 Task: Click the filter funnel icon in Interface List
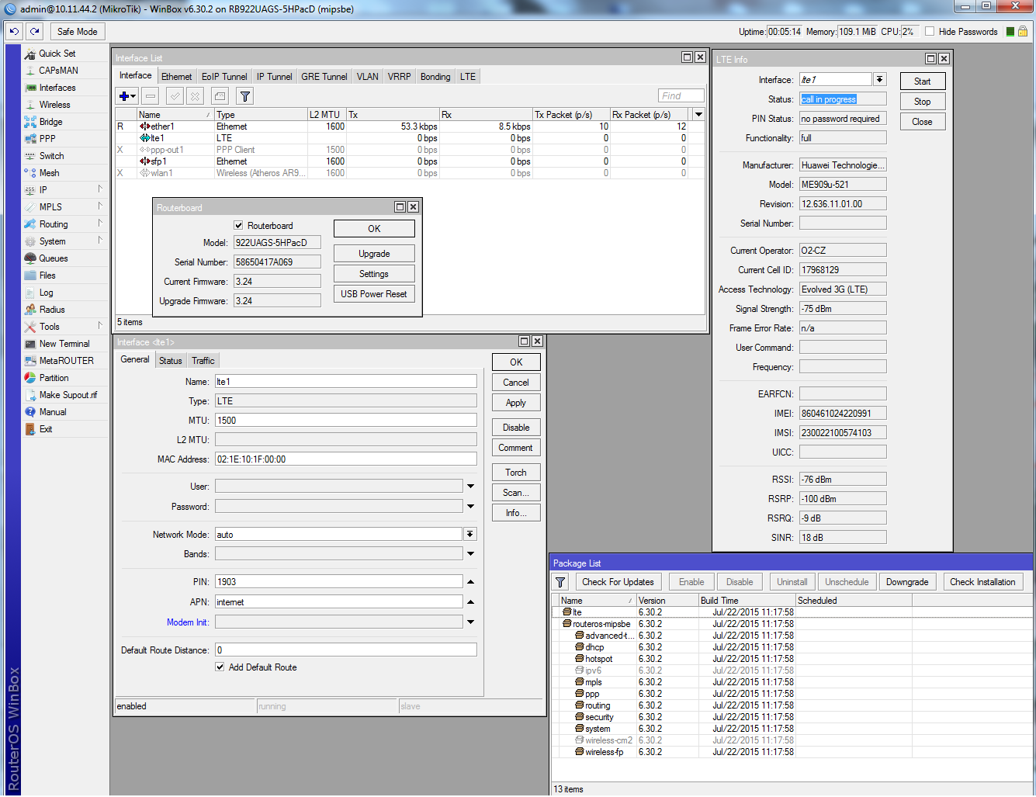(x=244, y=96)
